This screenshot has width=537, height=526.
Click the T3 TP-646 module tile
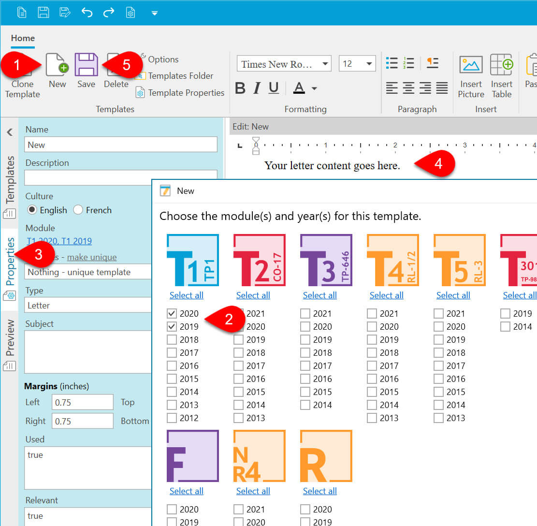click(x=326, y=260)
